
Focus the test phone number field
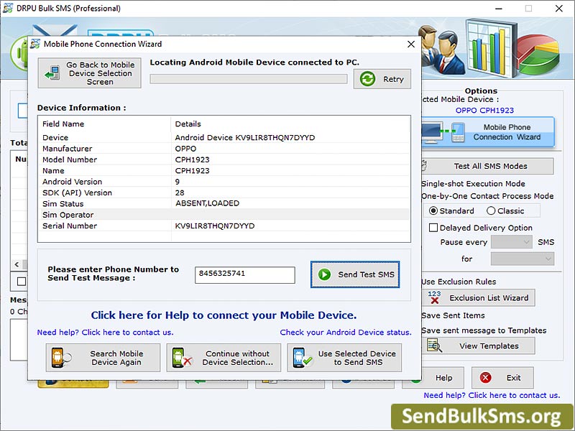[x=245, y=275]
